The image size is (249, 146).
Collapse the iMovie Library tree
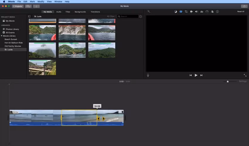point(1,36)
